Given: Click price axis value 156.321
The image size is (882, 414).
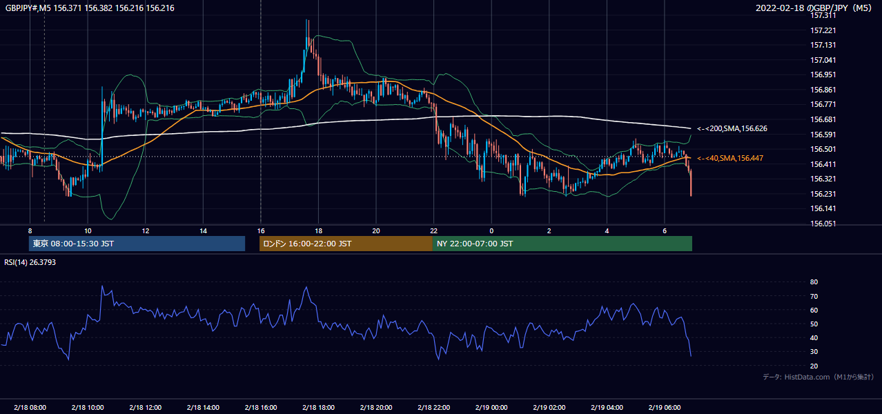Looking at the screenshot, I should (823, 179).
